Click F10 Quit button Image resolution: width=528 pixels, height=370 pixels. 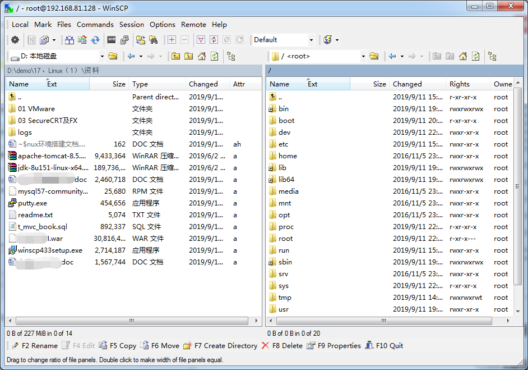384,346
